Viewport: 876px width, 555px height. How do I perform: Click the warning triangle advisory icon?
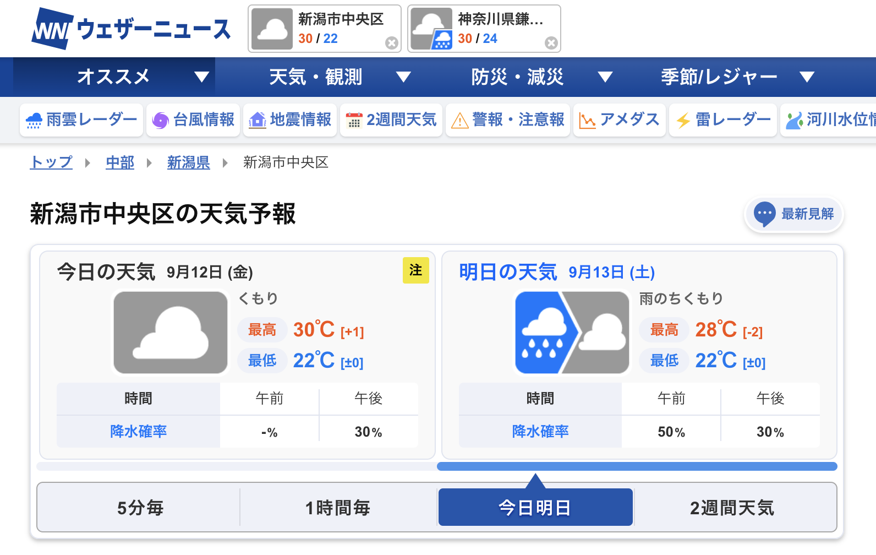[459, 120]
